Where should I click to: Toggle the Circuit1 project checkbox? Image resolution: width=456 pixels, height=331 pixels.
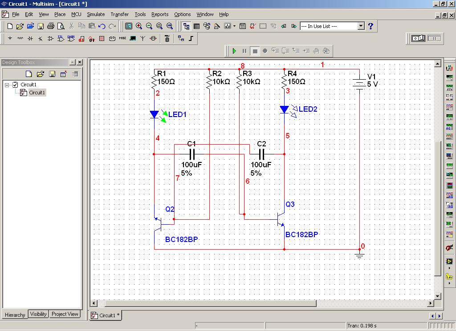(16, 85)
